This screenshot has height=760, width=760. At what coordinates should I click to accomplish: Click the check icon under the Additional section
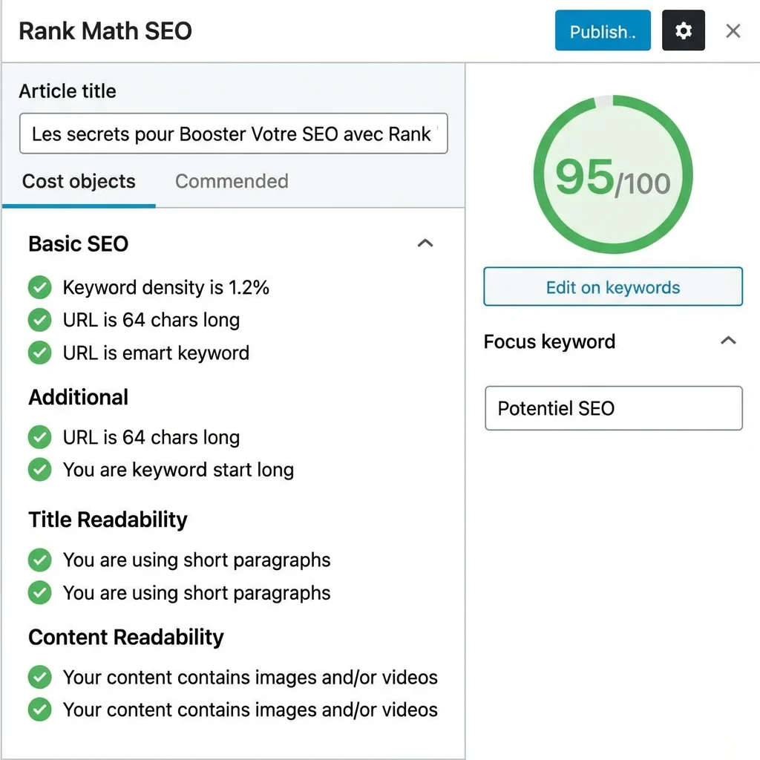click(39, 437)
